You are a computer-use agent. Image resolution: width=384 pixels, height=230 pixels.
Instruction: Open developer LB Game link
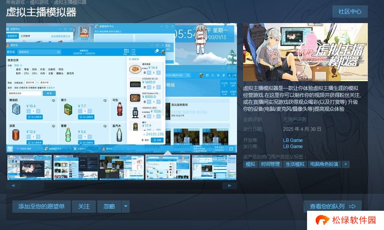(293, 140)
